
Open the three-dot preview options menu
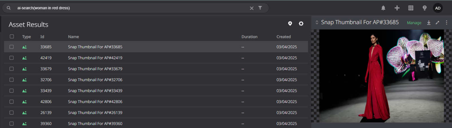[x=446, y=22]
